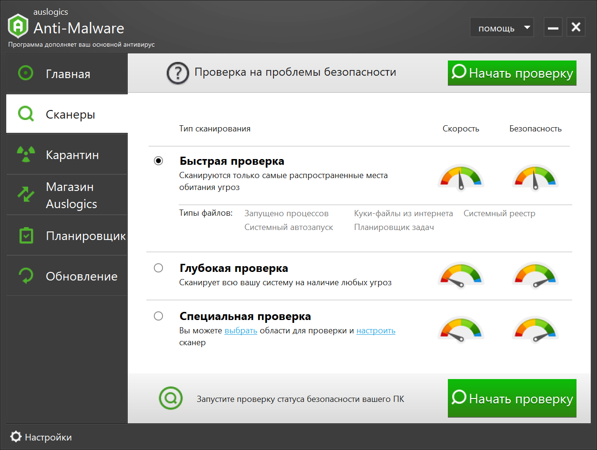
Task: Click the Карантин radiation icon
Action: 26,154
